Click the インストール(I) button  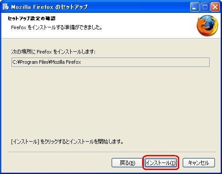[x=161, y=163]
